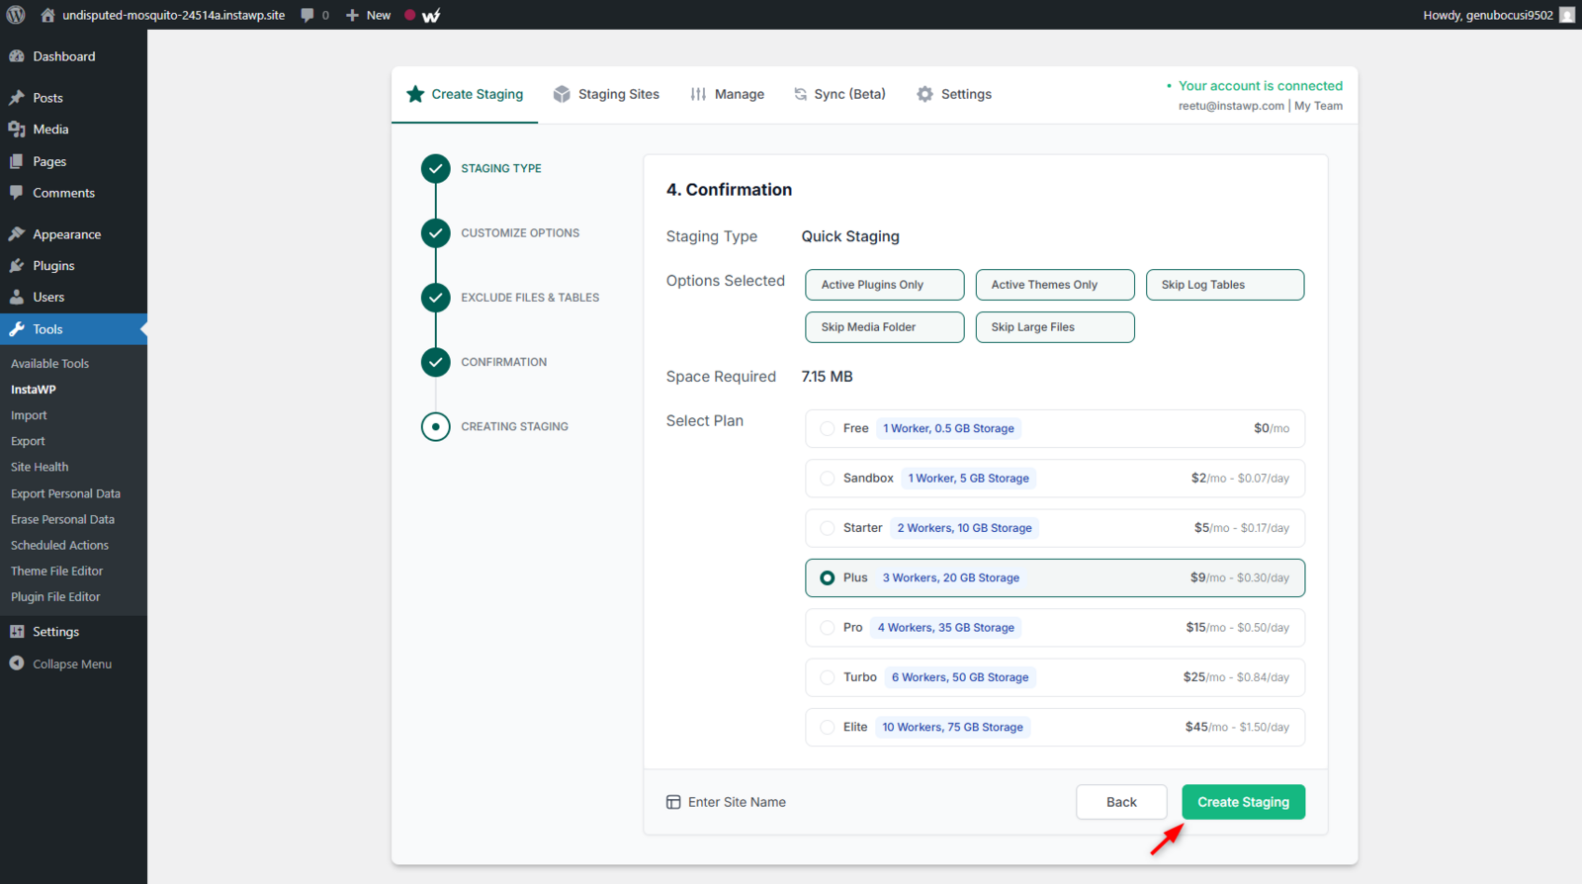Click the star icon on Create Staging tab

point(415,94)
